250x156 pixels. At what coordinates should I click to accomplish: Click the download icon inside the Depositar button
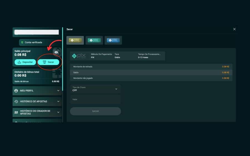[19, 62]
